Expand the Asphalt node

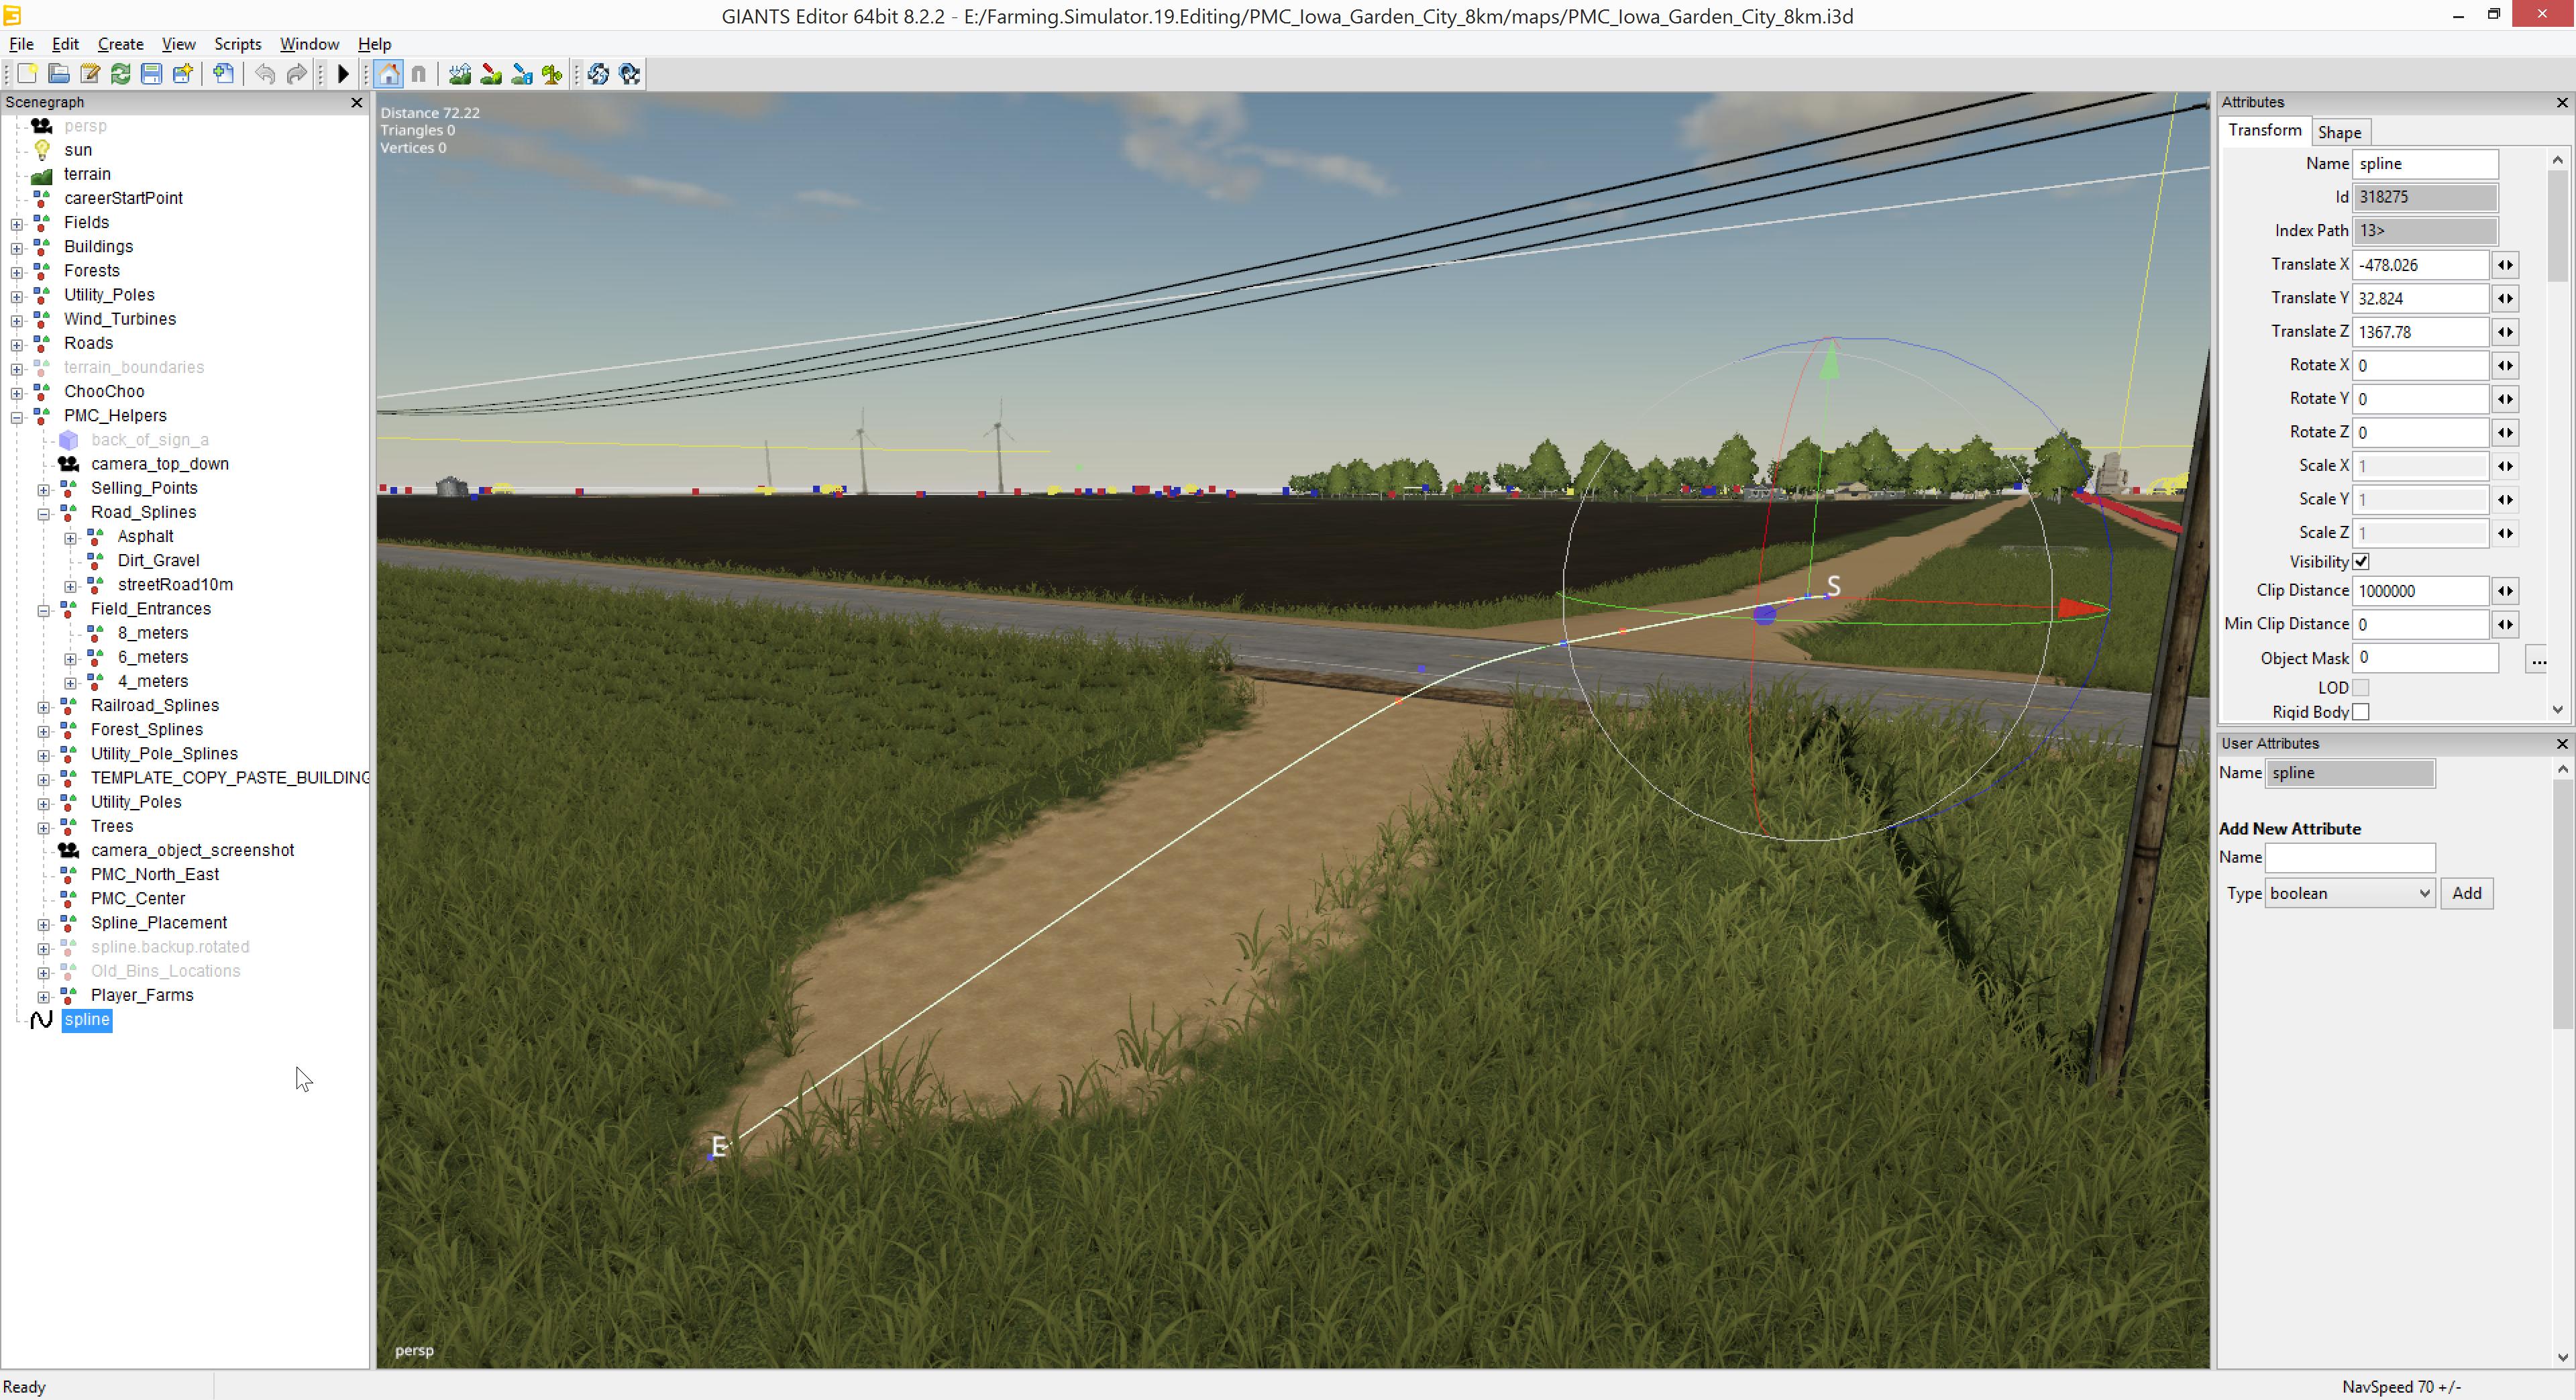(71, 538)
